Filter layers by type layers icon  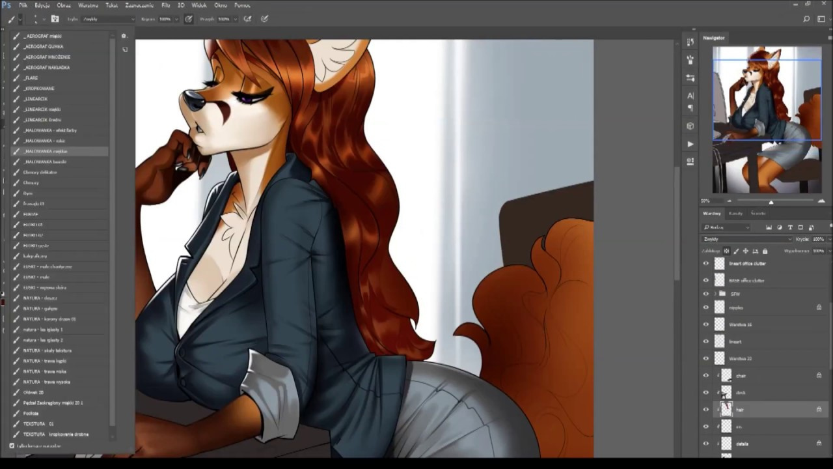[790, 227]
